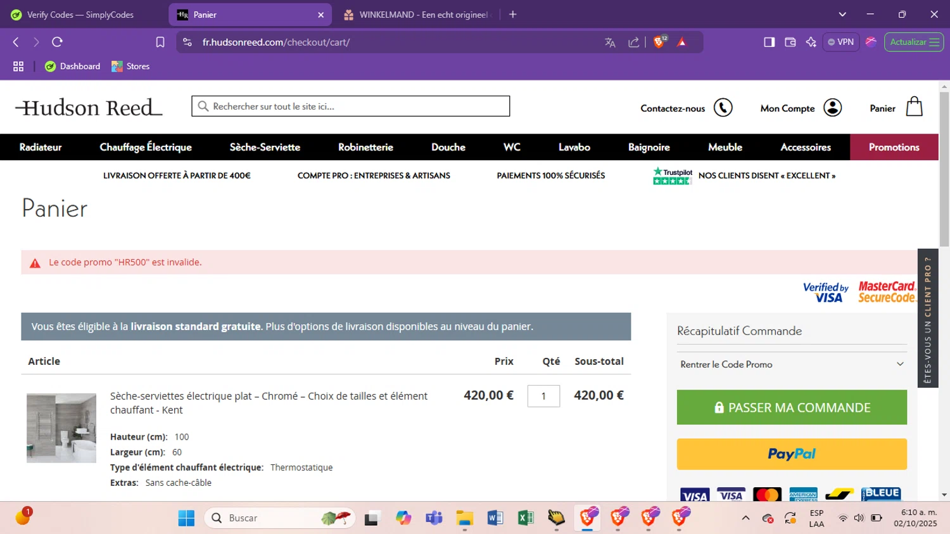Open the translate page icon
Viewport: 950px width, 534px height.
610,42
